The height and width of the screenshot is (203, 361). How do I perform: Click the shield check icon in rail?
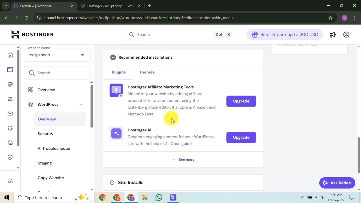click(10, 157)
